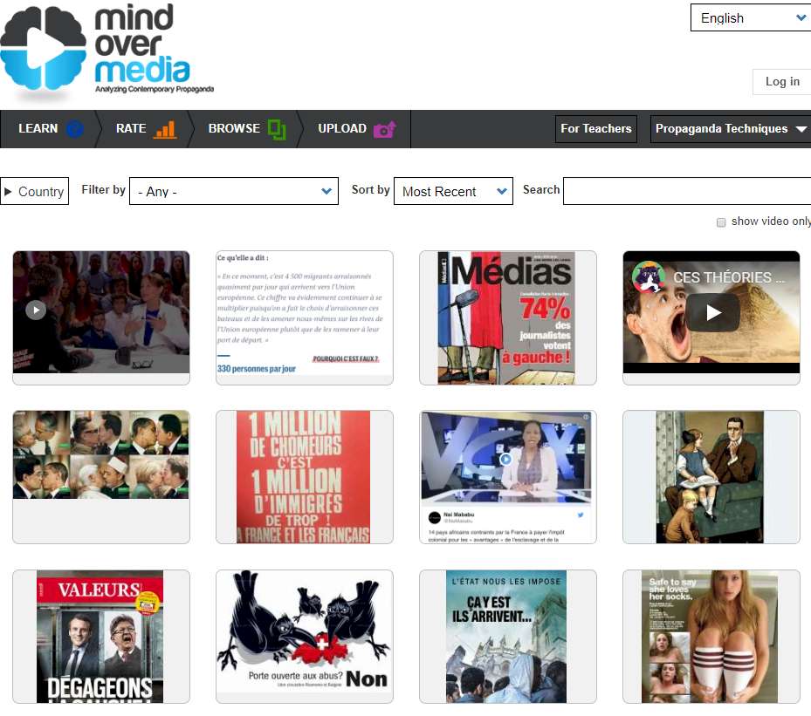Enable the show video only checkbox
Image resolution: width=811 pixels, height=716 pixels.
coord(721,222)
